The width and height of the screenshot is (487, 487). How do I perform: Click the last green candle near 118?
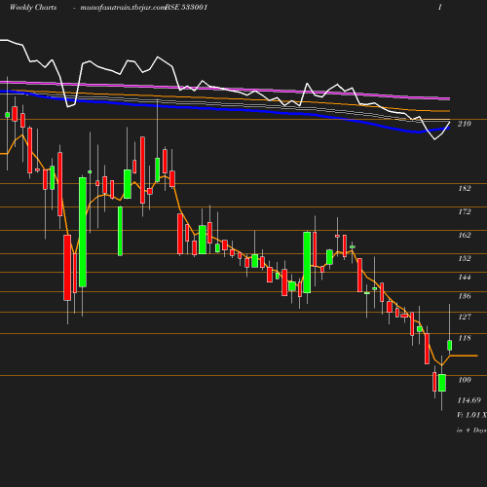(450, 345)
